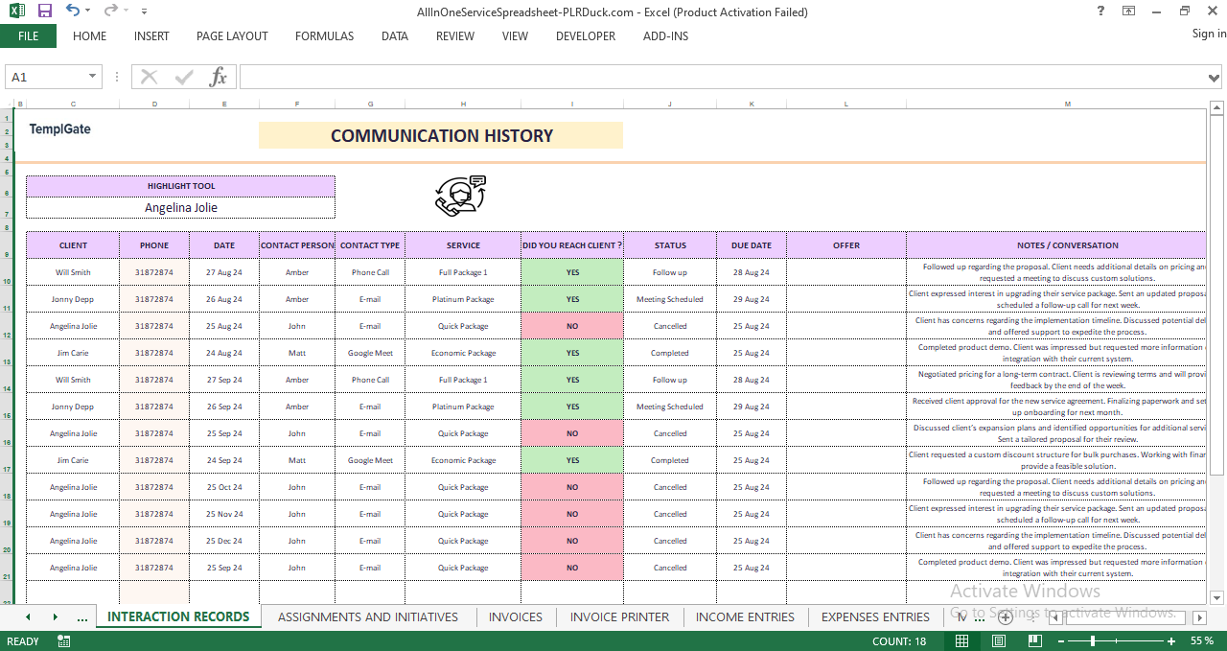Open the ADD-INS ribbon tab

coord(665,36)
